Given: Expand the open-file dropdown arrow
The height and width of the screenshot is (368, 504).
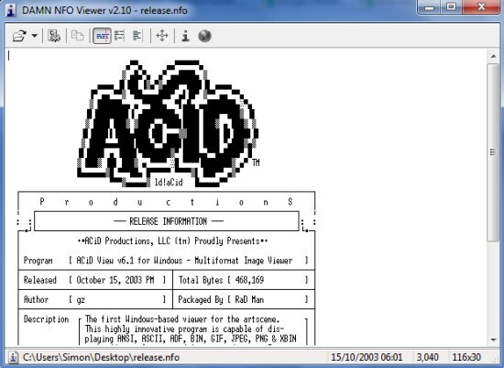Looking at the screenshot, I should point(34,36).
